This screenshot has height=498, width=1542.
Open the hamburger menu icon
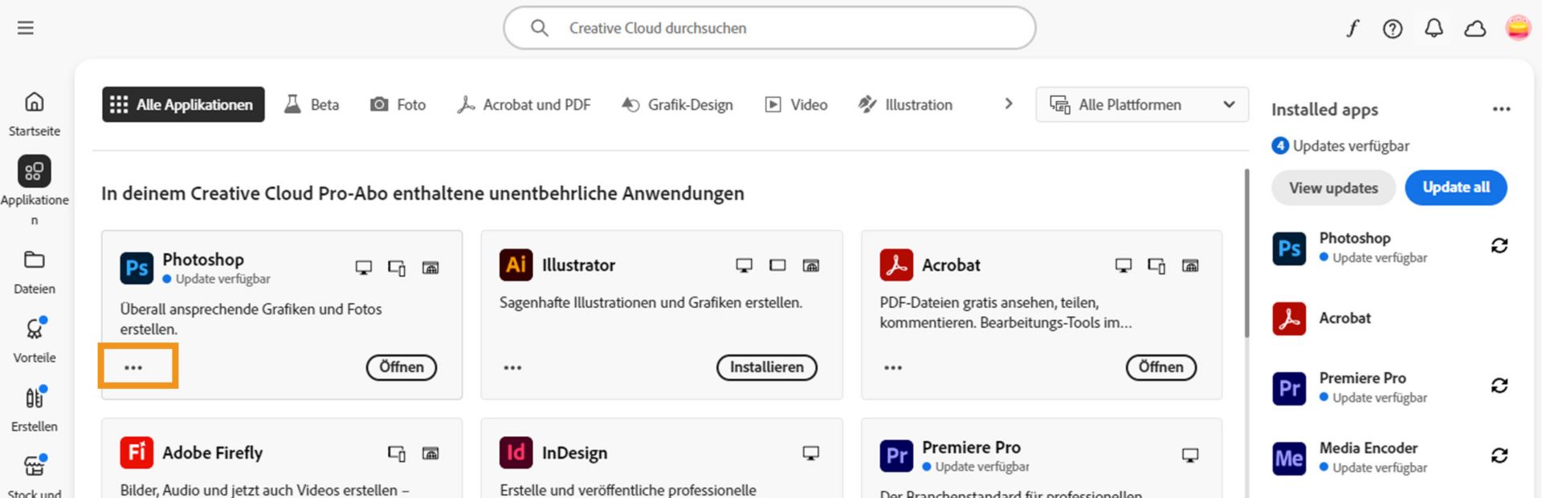[x=26, y=28]
